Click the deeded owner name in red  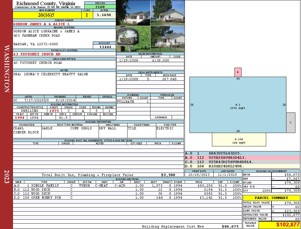(x=42, y=24)
